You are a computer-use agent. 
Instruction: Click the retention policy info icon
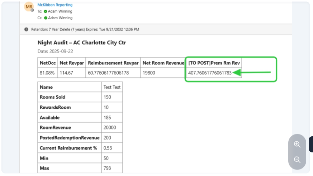(x=26, y=29)
